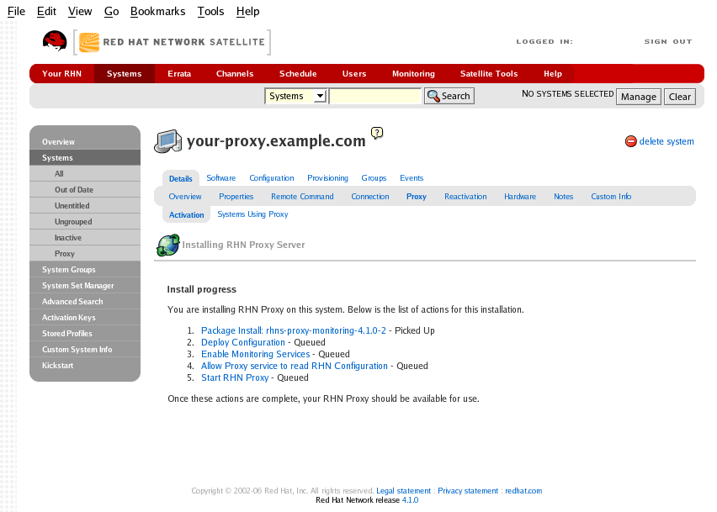The width and height of the screenshot is (717, 512).
Task: Open the Notes sub-tab
Action: [x=563, y=197]
